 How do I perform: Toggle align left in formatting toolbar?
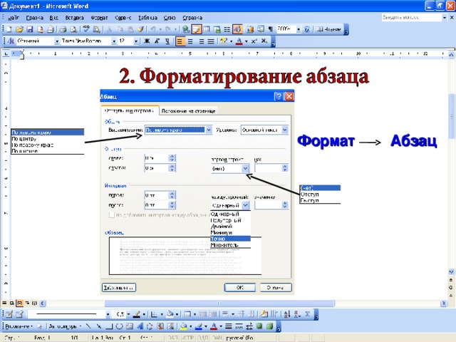coord(180,41)
